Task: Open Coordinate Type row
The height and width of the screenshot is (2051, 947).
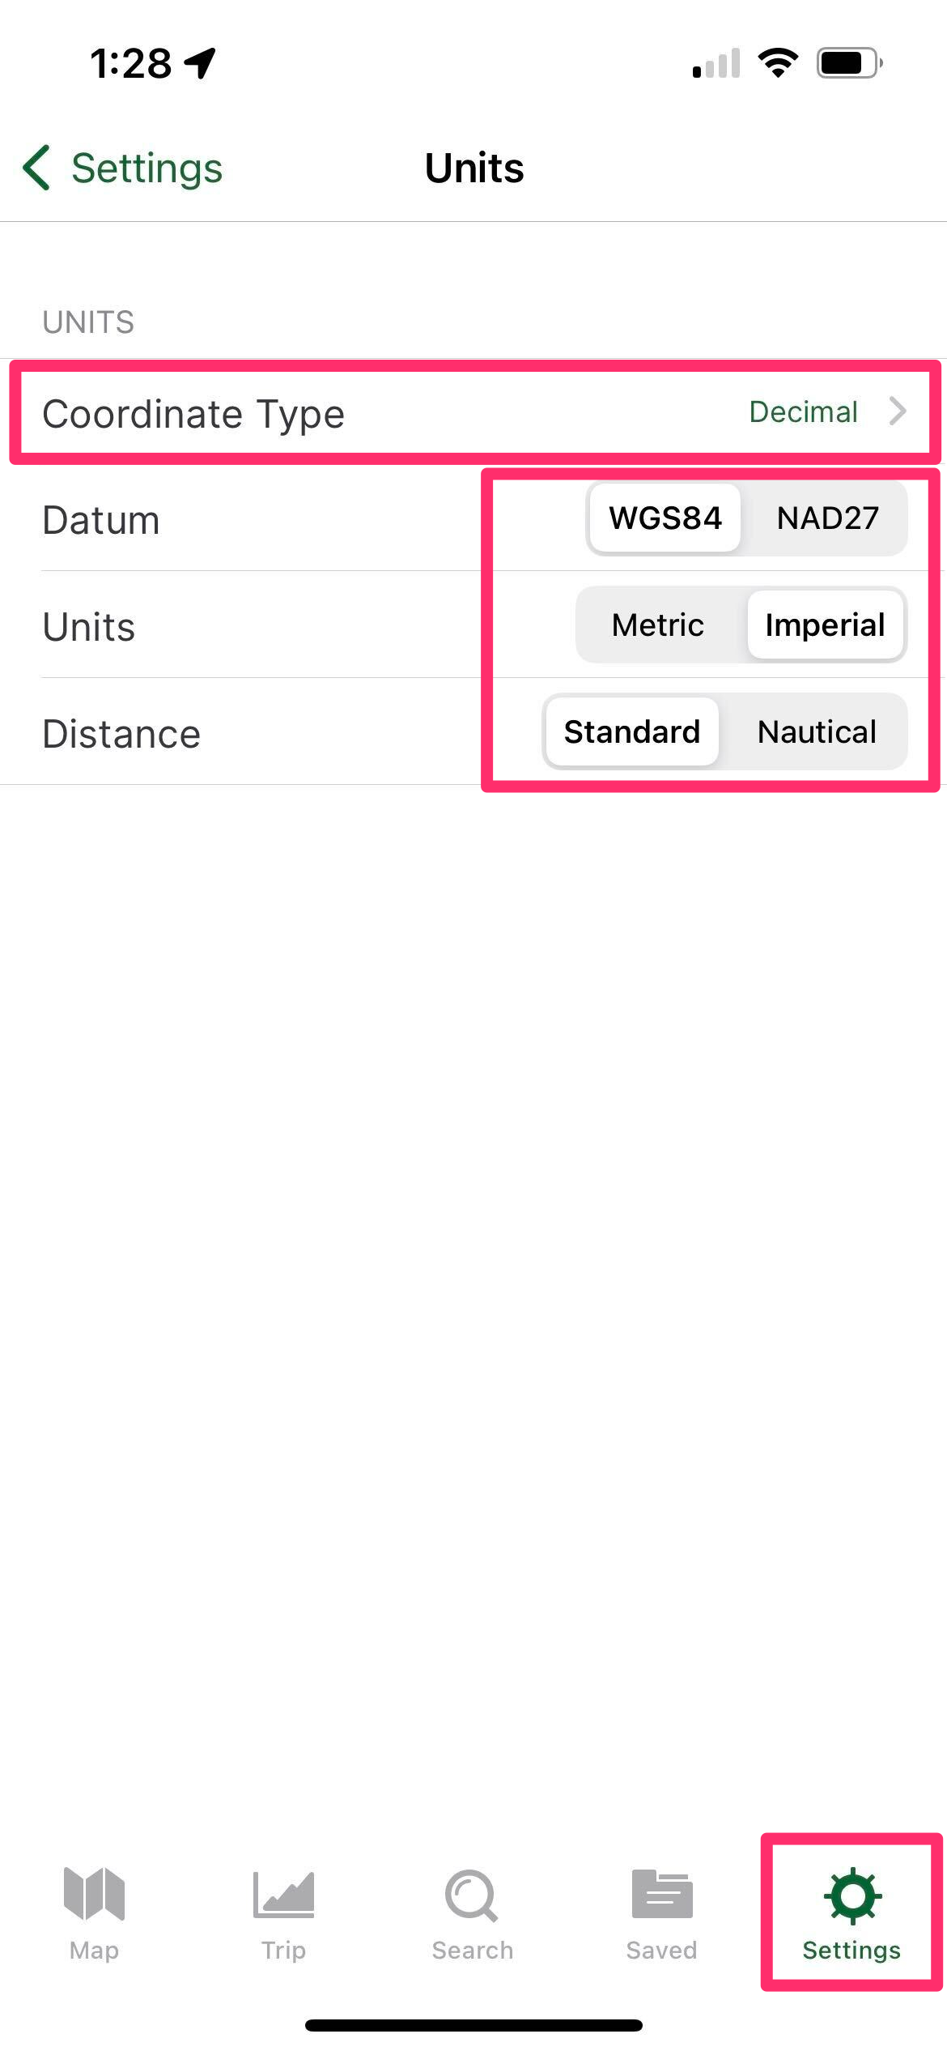Action: pos(474,413)
